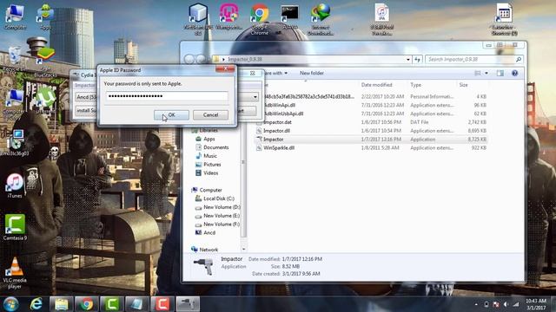
Task: Close the Apple ID Password dialog
Action: [x=225, y=68]
